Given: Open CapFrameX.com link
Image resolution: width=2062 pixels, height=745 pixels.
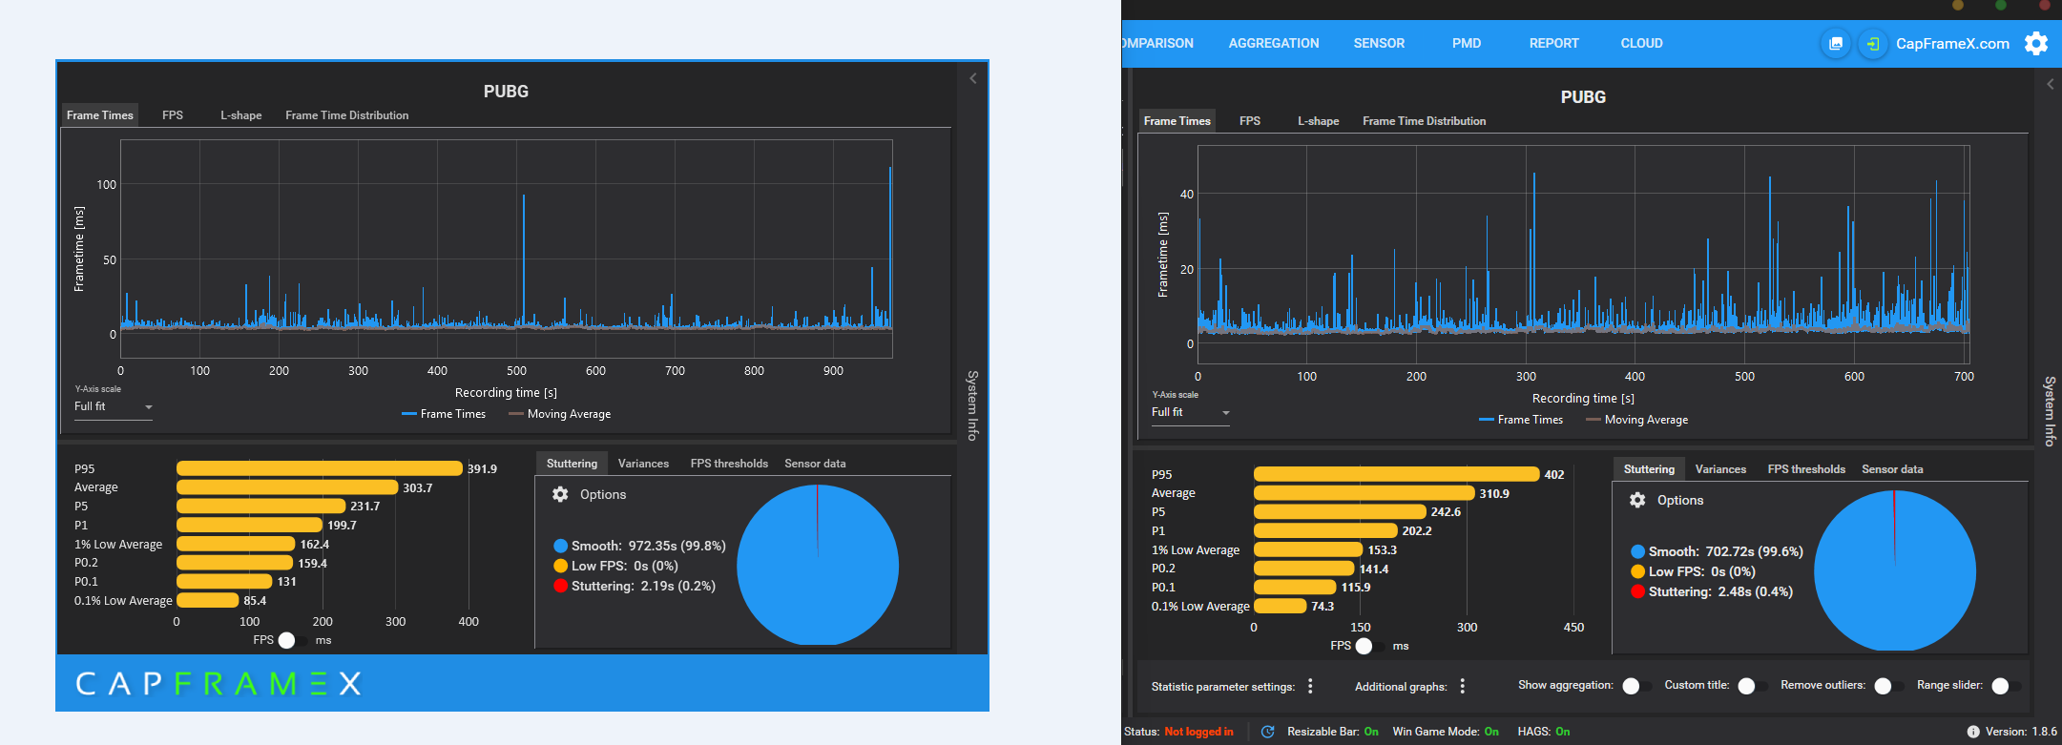Looking at the screenshot, I should click(x=1952, y=43).
